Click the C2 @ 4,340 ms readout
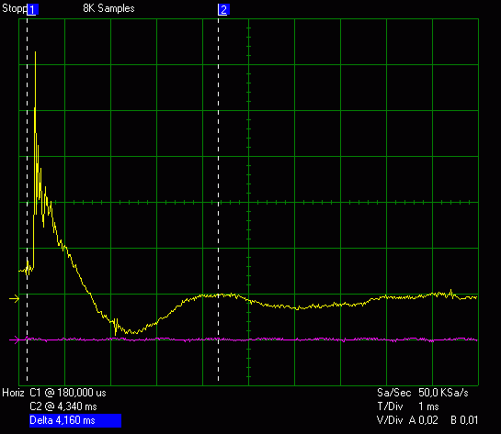Viewport: 501px width, 434px height. [x=63, y=406]
